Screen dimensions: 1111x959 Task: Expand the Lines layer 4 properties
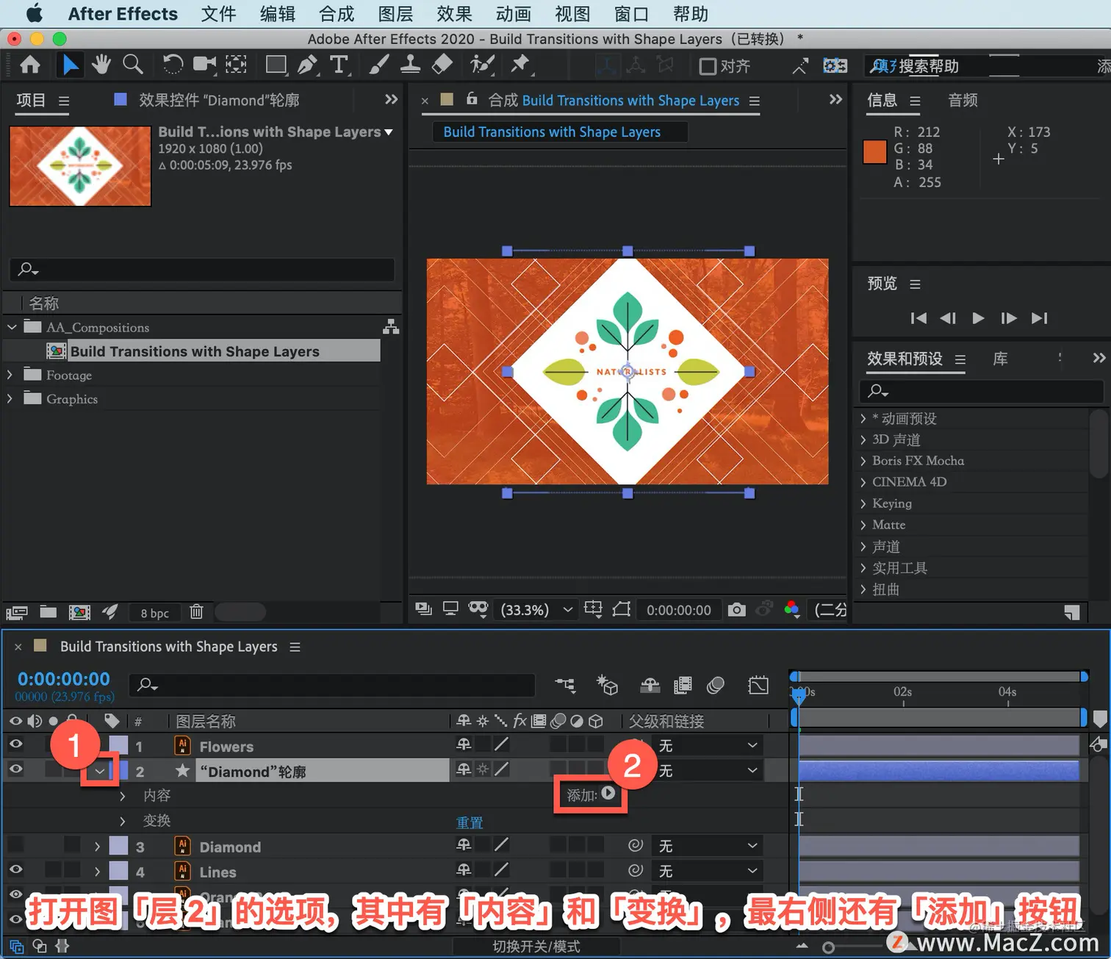tap(97, 872)
